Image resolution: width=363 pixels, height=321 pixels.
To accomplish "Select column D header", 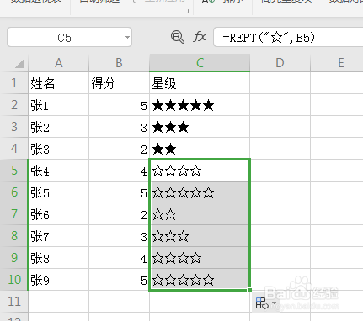I will (x=280, y=63).
